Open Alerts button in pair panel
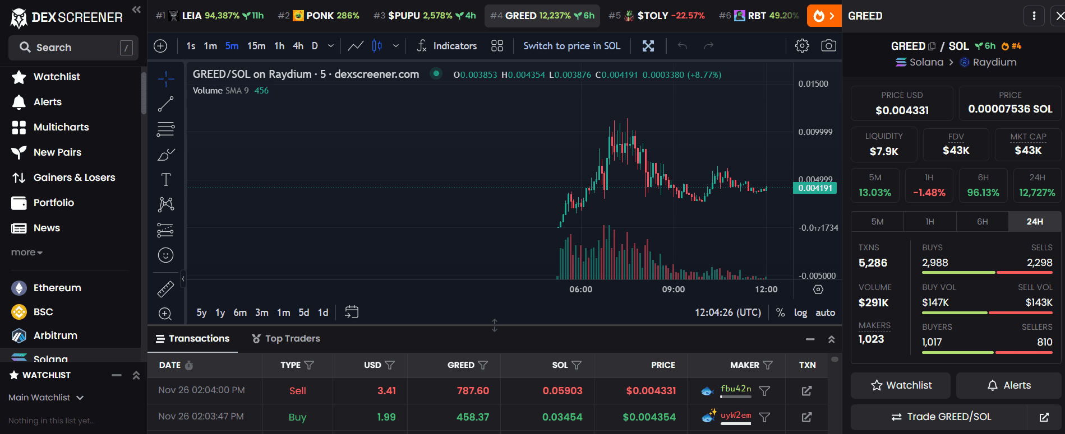 (x=1008, y=385)
